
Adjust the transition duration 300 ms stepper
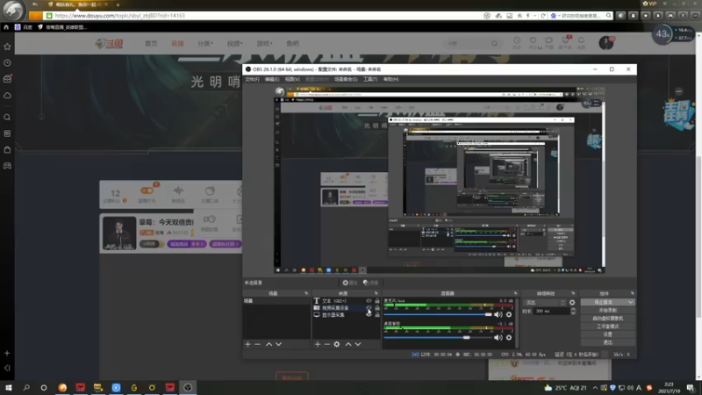pyautogui.click(x=573, y=311)
